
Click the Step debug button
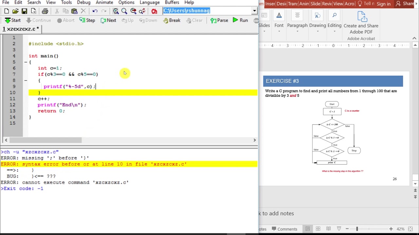[87, 20]
